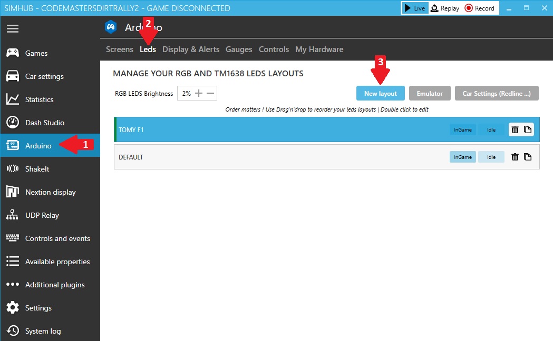Viewport: 553px width, 341px height.
Task: Maximize the SimHub window
Action: (x=526, y=8)
